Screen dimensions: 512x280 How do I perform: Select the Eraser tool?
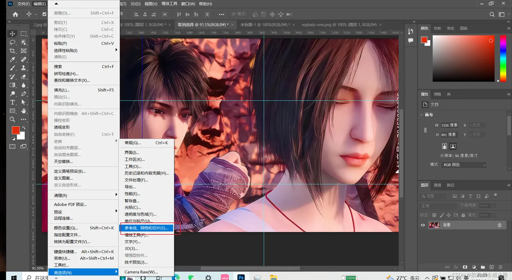(x=24, y=77)
